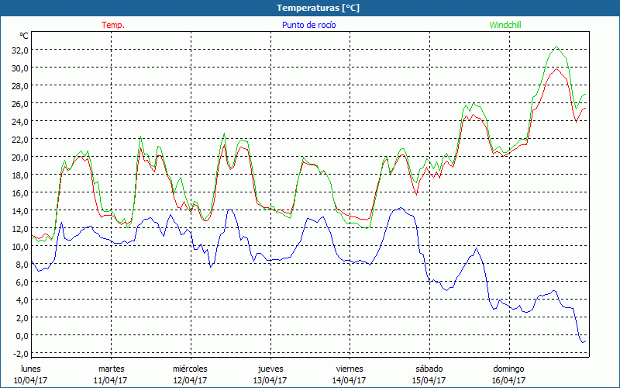The image size is (620, 388).
Task: Select the "viernes" day label
Action: click(x=349, y=369)
